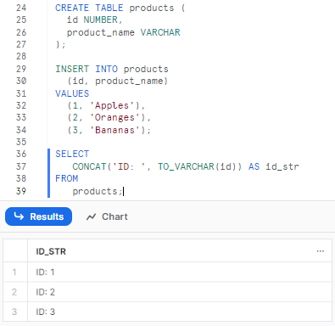Screen dimensions: 335x326
Task: Click the INSERT INTO products line
Action: (112, 69)
